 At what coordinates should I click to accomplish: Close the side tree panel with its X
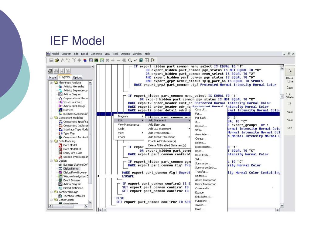tap(92, 67)
